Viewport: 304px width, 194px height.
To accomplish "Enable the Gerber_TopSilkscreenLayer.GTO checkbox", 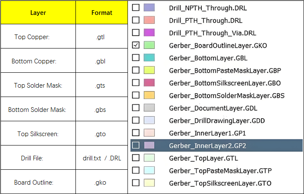I will pyautogui.click(x=136, y=183).
